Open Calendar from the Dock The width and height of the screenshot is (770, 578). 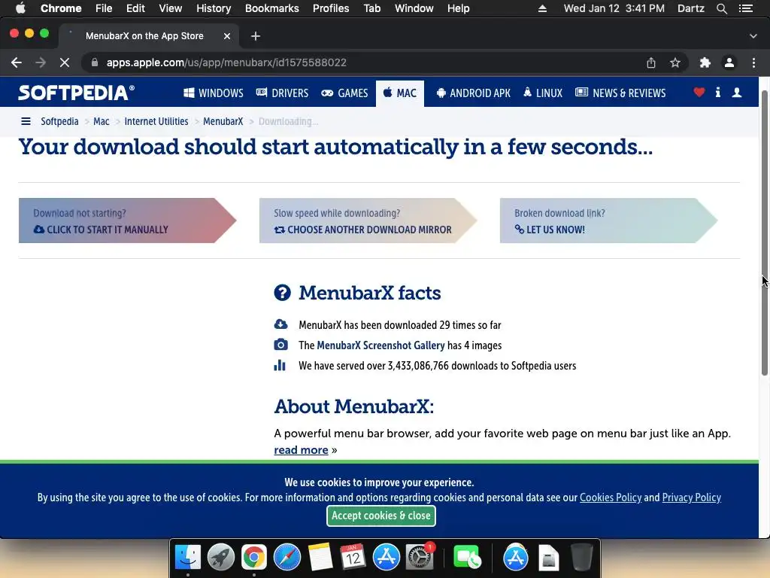pos(353,558)
